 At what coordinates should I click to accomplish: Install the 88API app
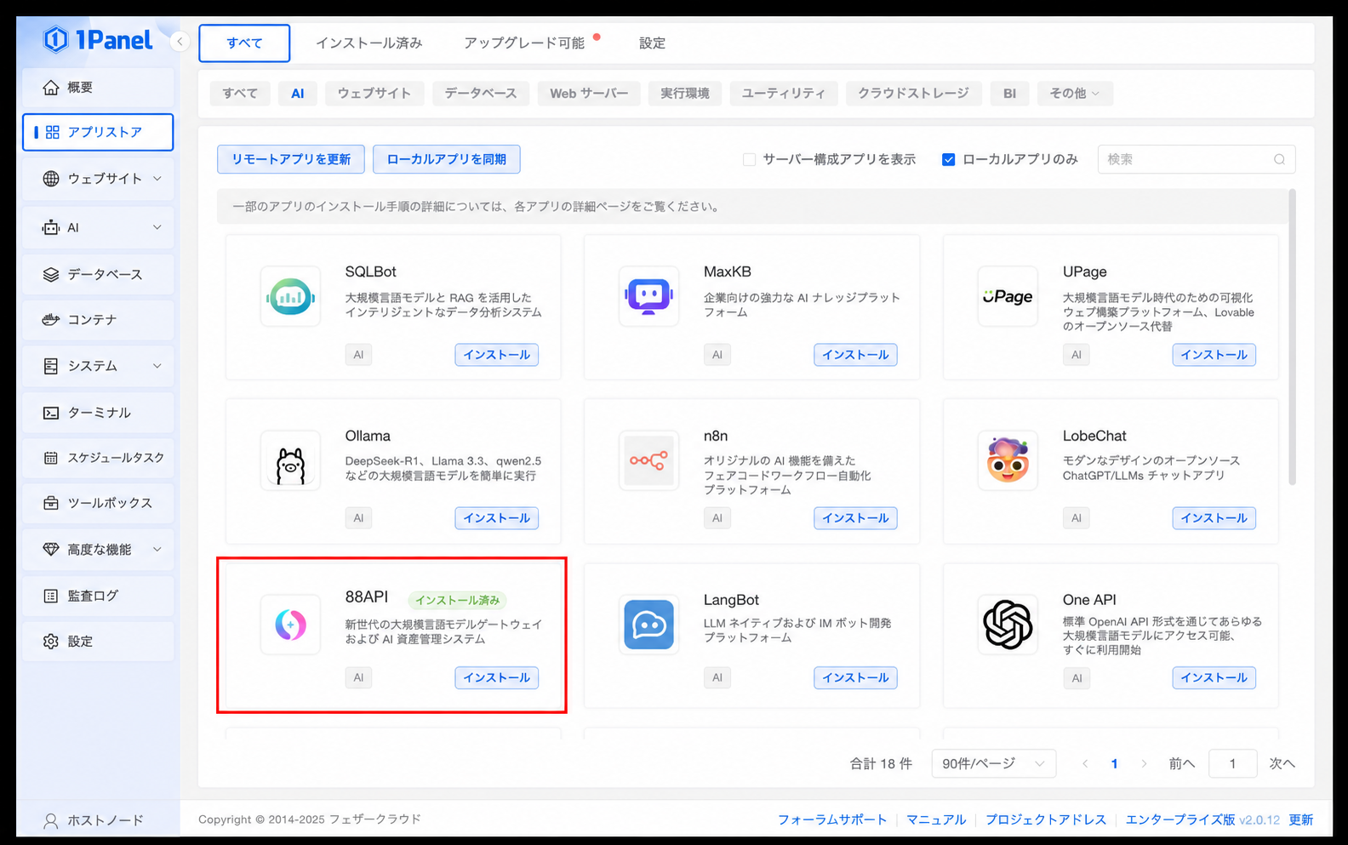497,678
